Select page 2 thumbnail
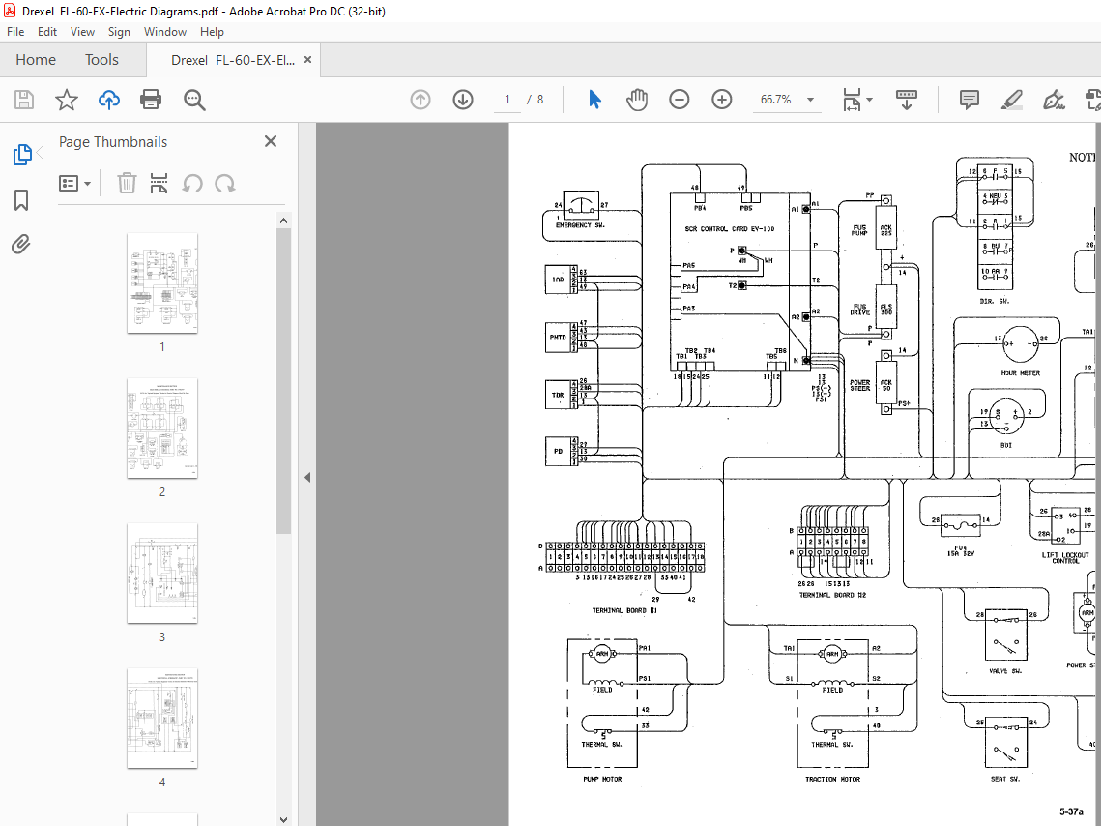The width and height of the screenshot is (1101, 826). point(162,428)
